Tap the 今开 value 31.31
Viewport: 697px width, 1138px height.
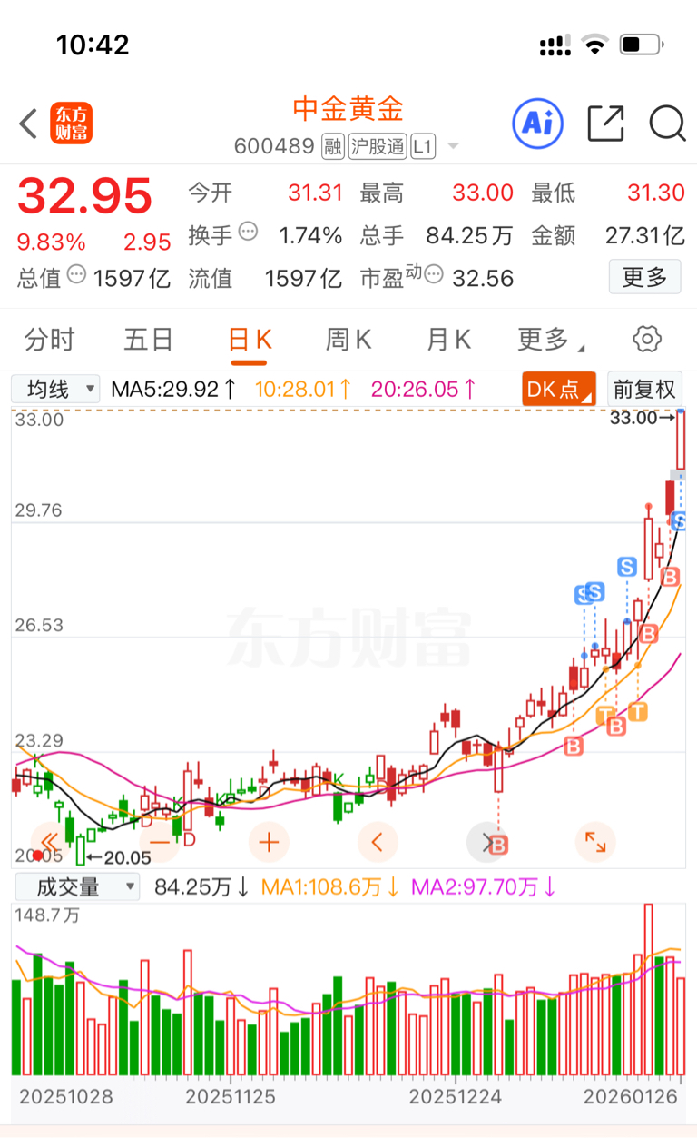(x=316, y=193)
